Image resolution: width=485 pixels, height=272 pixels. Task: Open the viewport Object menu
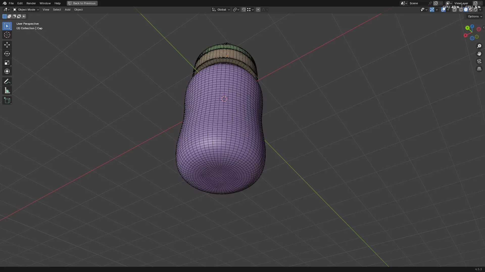pyautogui.click(x=78, y=10)
